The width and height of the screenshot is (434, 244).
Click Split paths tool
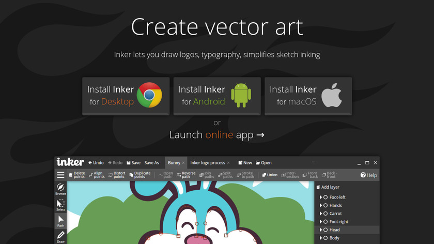(225, 175)
